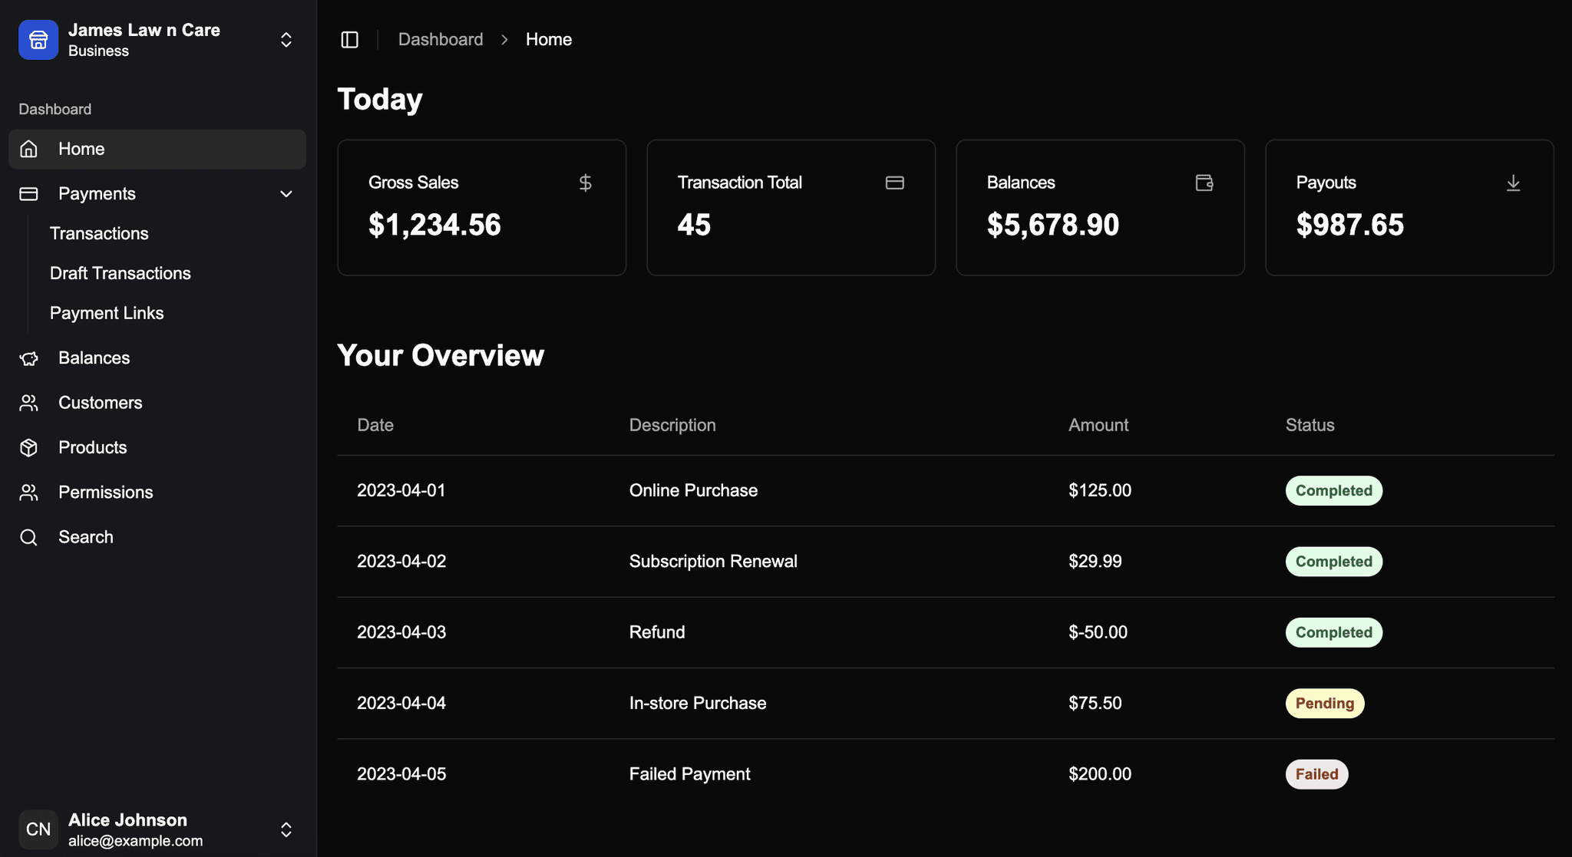This screenshot has width=1572, height=857.
Task: Click the download icon on Payouts card
Action: pos(1513,183)
